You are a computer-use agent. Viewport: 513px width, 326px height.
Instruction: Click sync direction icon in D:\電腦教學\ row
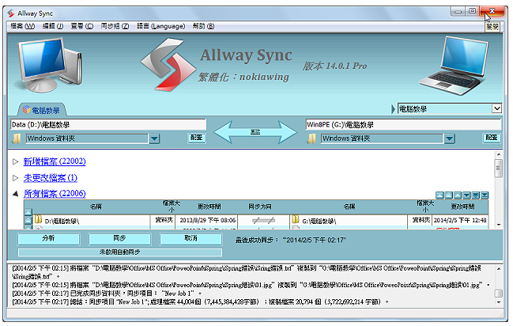coord(264,221)
